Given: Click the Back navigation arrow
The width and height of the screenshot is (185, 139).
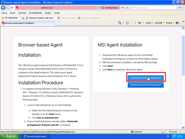Looking at the screenshot, I should pos(3,8).
